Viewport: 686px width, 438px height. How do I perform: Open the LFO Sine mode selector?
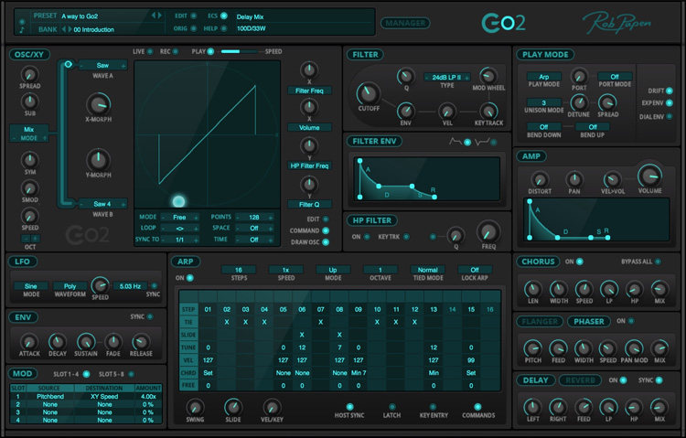coord(30,286)
